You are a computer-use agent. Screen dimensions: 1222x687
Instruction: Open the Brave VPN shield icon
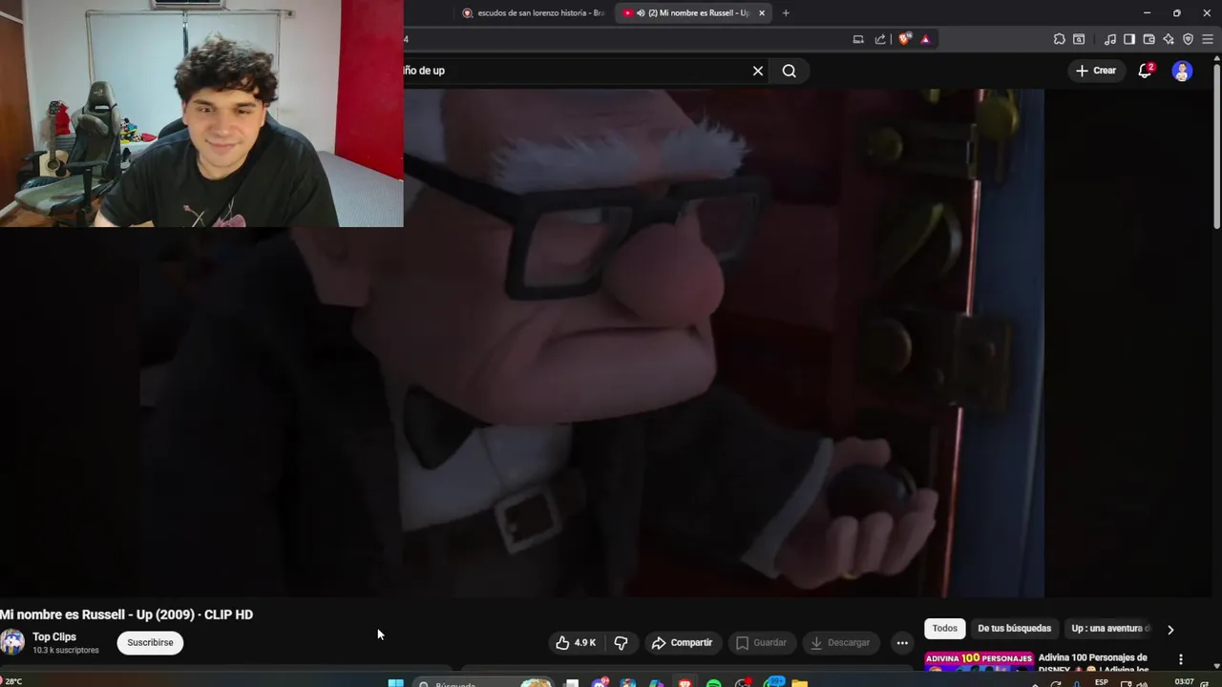(x=1188, y=39)
